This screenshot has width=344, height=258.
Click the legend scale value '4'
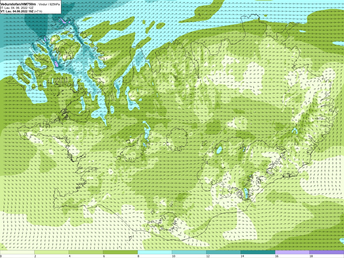pyautogui.click(x=70, y=256)
